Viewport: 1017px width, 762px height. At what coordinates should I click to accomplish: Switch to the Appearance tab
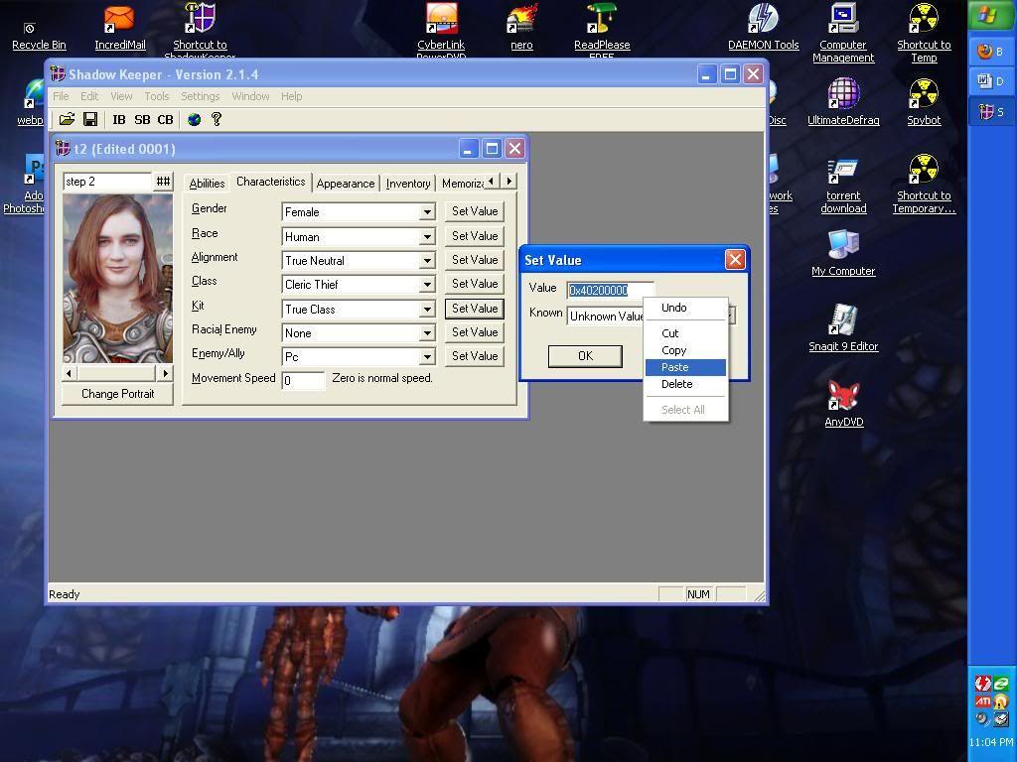(x=345, y=184)
